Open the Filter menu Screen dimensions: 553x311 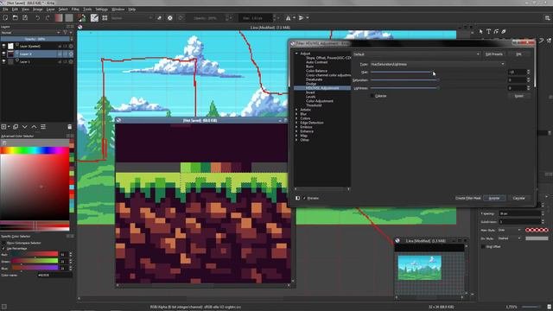(75, 10)
